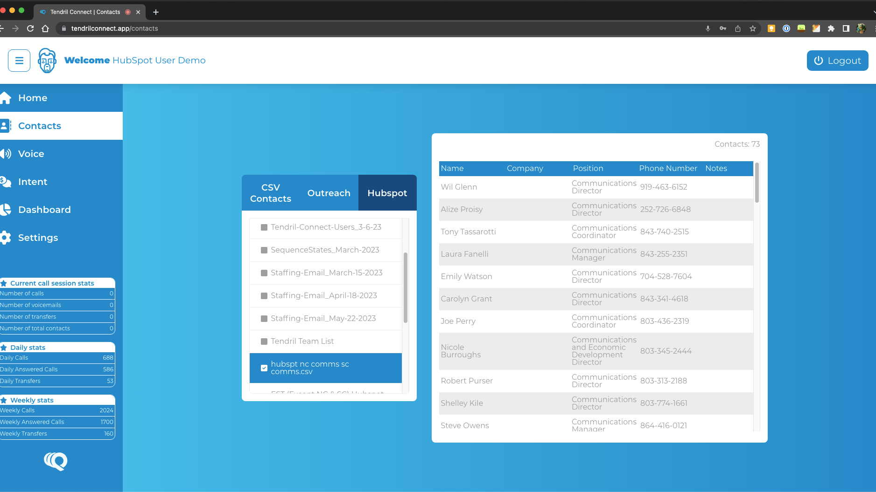Image resolution: width=876 pixels, height=492 pixels.
Task: Click the contact list scrollbar
Action: [x=757, y=183]
